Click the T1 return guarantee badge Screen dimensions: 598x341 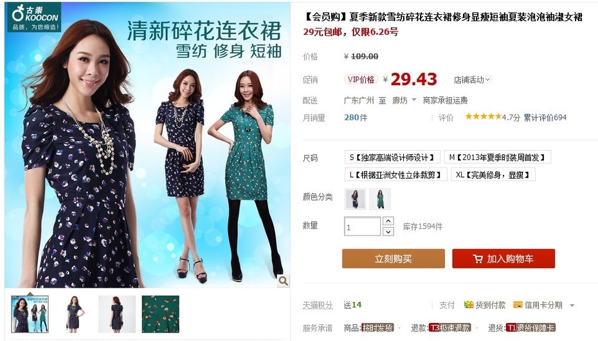tap(531, 327)
